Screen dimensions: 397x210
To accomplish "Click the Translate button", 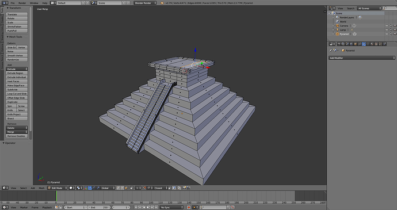I will (x=17, y=14).
